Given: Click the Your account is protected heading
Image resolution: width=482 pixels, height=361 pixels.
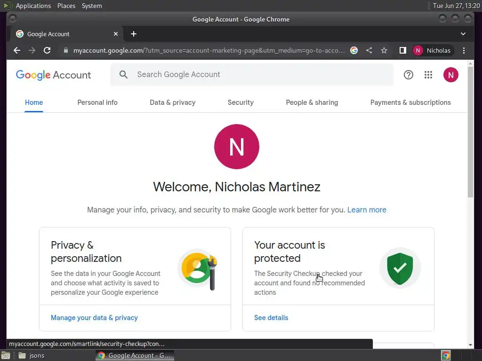Looking at the screenshot, I should [x=289, y=251].
